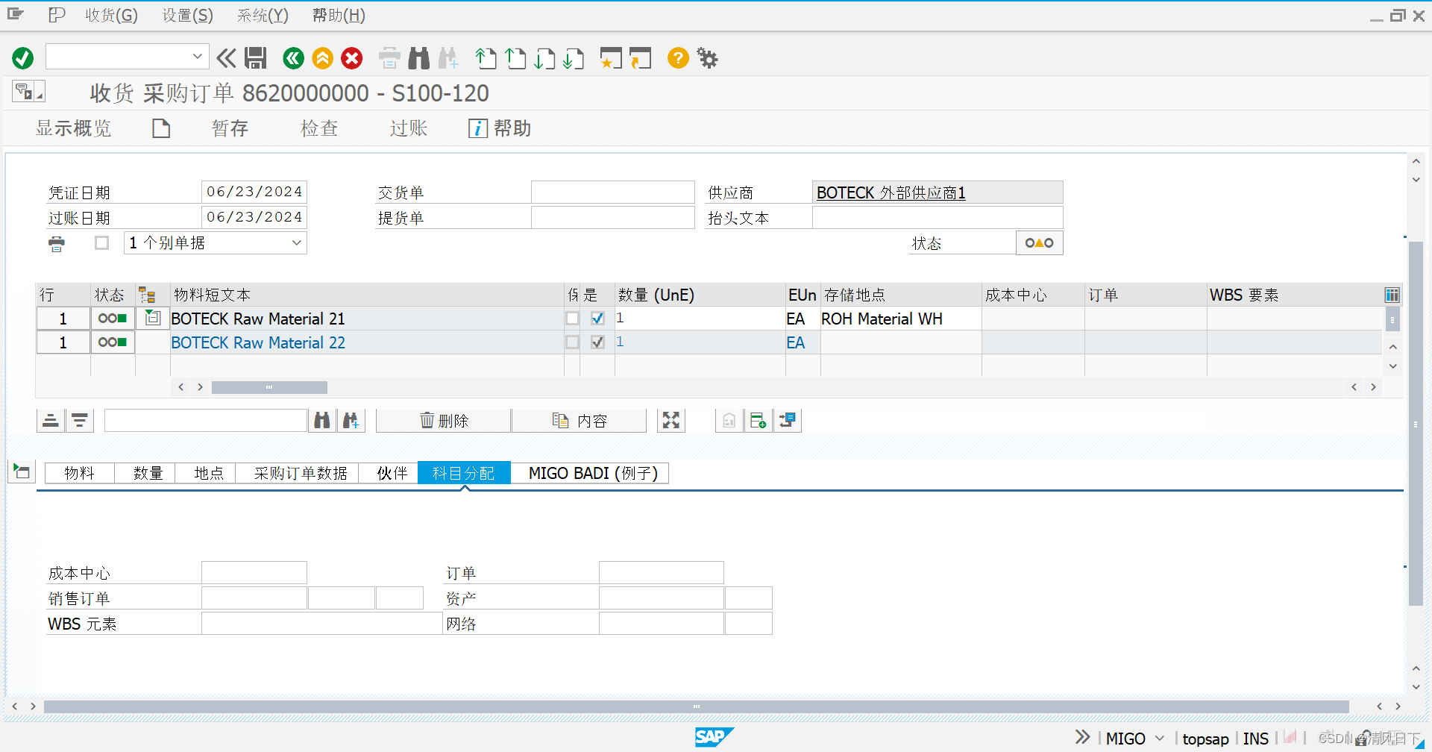Viewport: 1432px width, 752px height.
Task: Click the Find Next binoculars-plus toolbar icon
Action: [x=449, y=58]
